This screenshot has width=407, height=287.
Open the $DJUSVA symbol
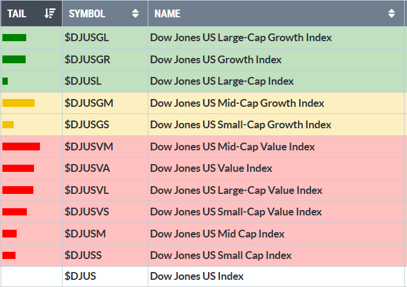click(87, 168)
